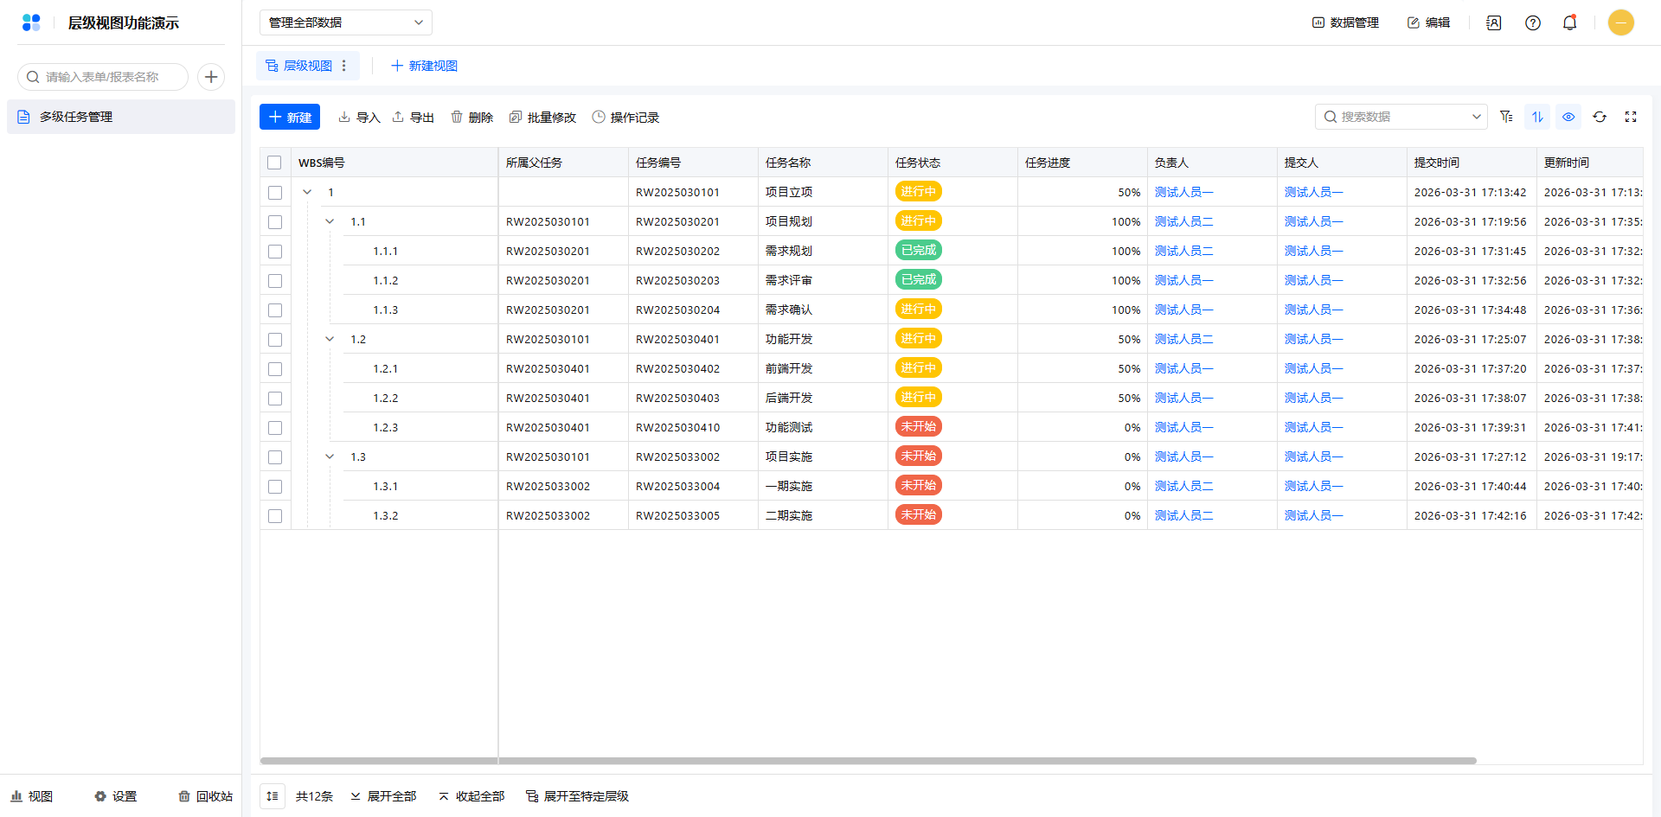This screenshot has height=817, width=1661.
Task: Click the 展开全部 button at bottom
Action: point(383,796)
